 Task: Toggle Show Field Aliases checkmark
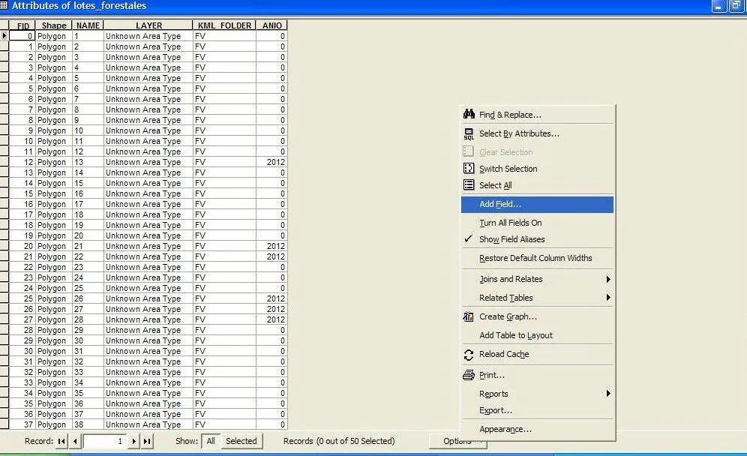click(468, 239)
